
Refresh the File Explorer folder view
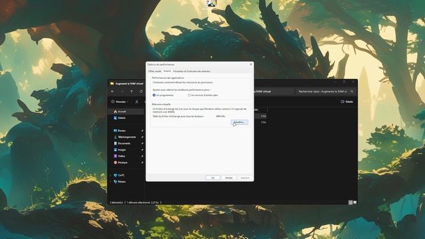click(141, 92)
